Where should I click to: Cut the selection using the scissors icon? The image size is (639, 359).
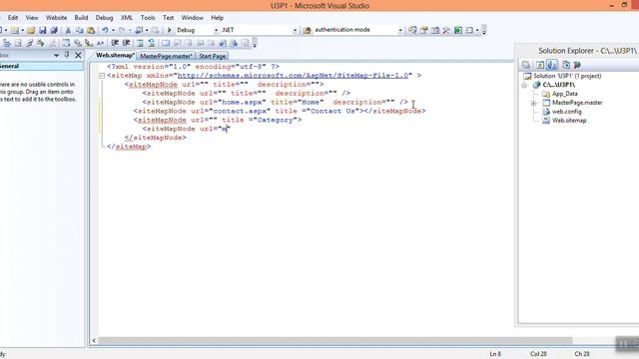pos(68,30)
